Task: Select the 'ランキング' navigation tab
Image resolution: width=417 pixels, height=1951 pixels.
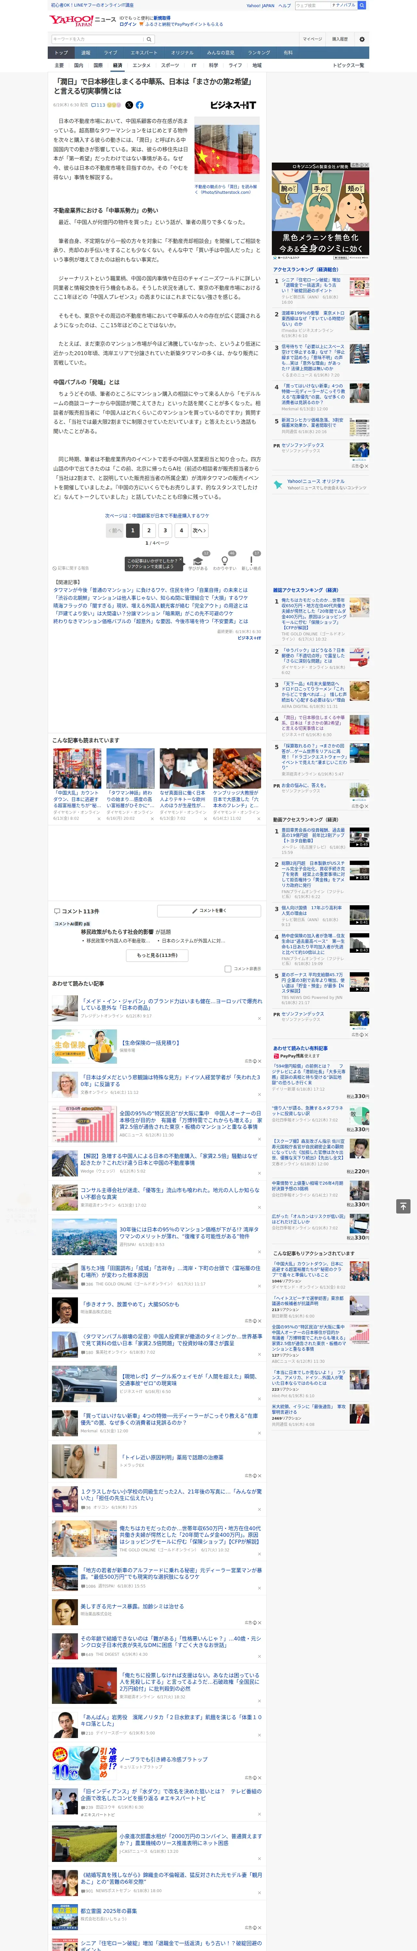Action: coord(259,53)
